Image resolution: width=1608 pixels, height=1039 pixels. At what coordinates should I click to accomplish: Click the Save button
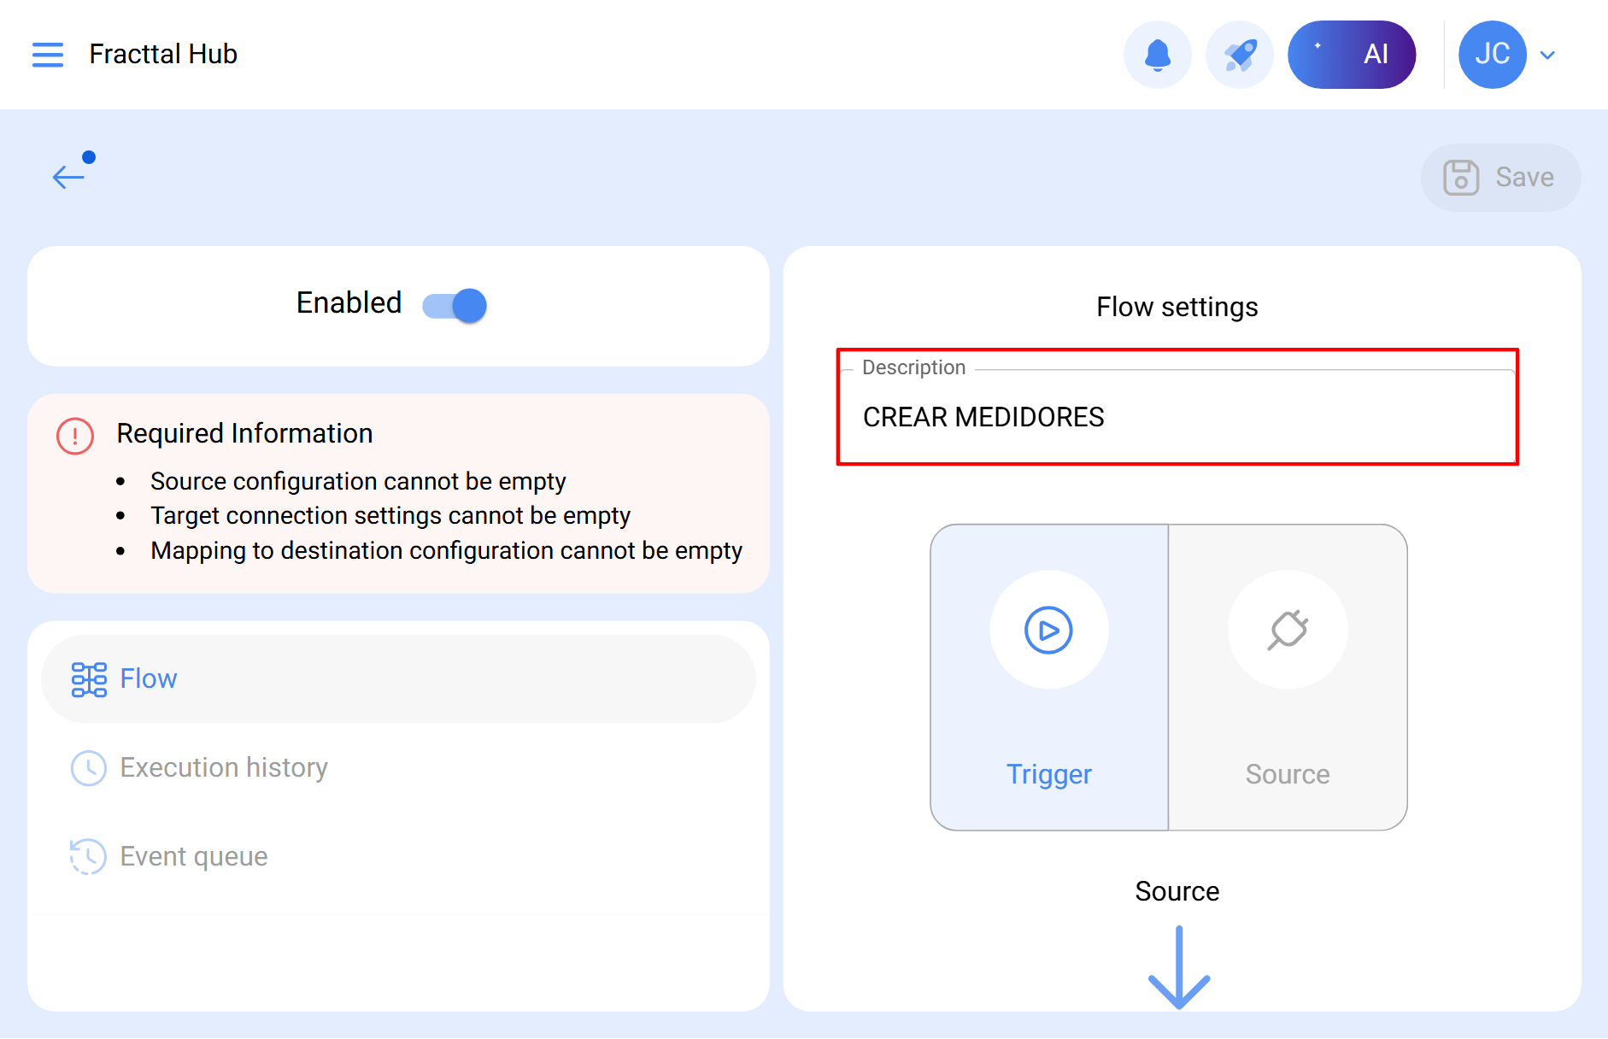[x=1499, y=178]
